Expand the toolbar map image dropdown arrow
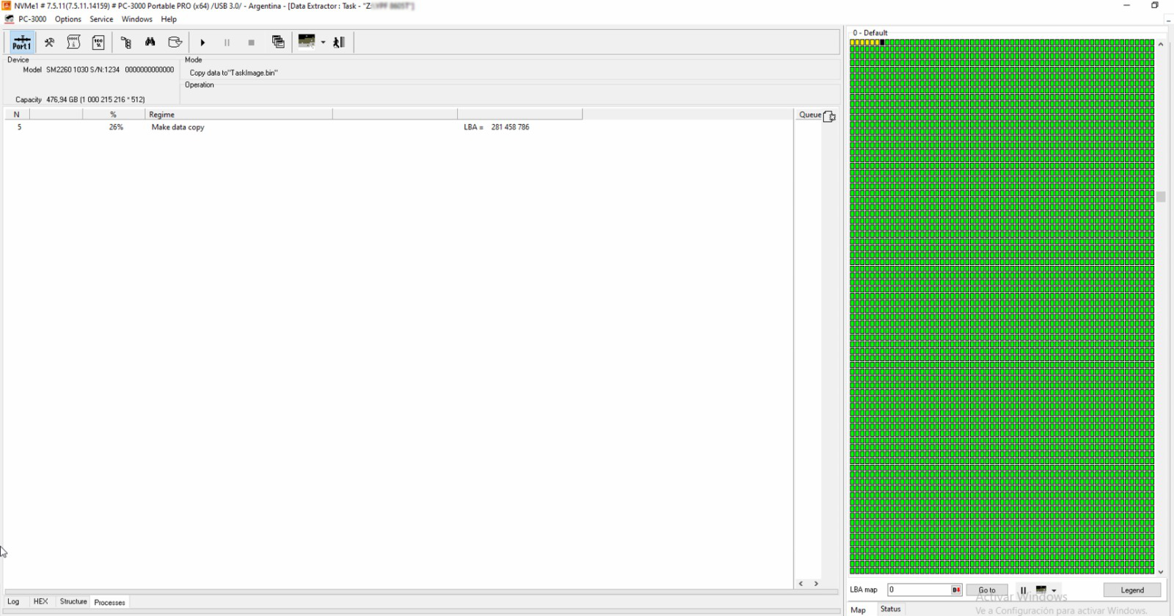 [323, 43]
